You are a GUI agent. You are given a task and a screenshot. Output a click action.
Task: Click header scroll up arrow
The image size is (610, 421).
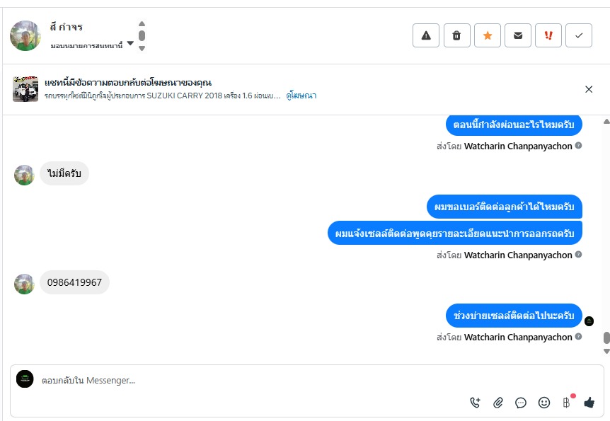coord(142,24)
